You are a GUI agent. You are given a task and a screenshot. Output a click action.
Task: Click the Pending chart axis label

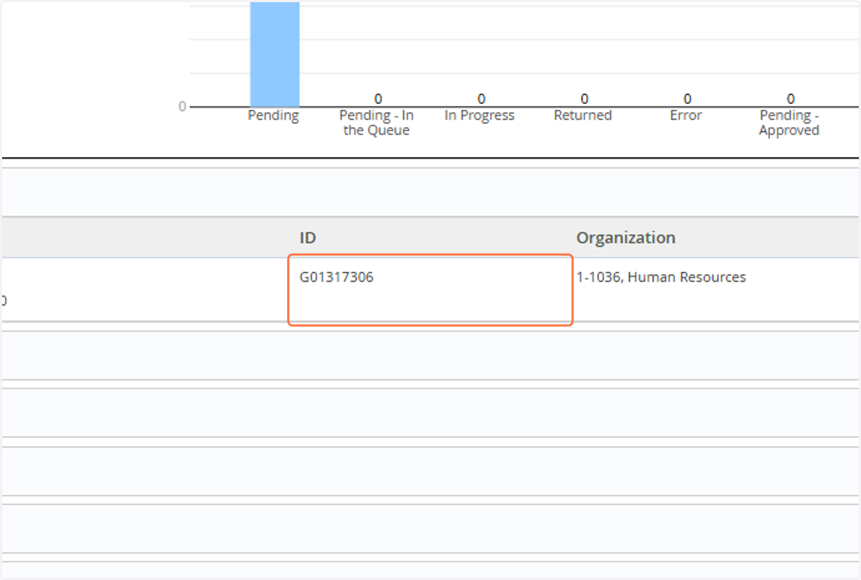tap(273, 115)
